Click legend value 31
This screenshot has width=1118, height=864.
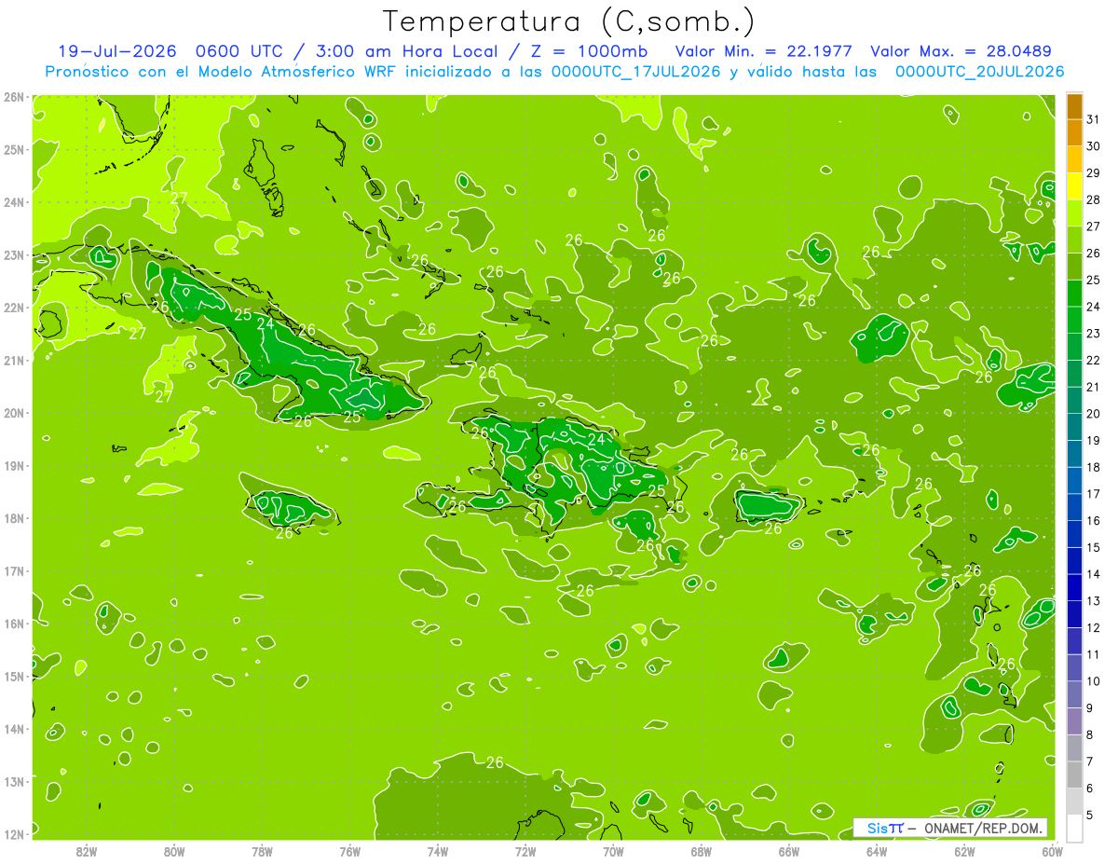pyautogui.click(x=1093, y=119)
